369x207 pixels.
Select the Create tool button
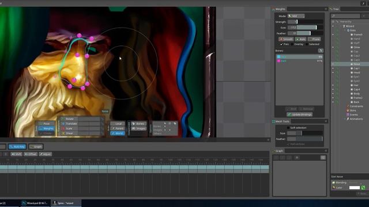(47, 133)
